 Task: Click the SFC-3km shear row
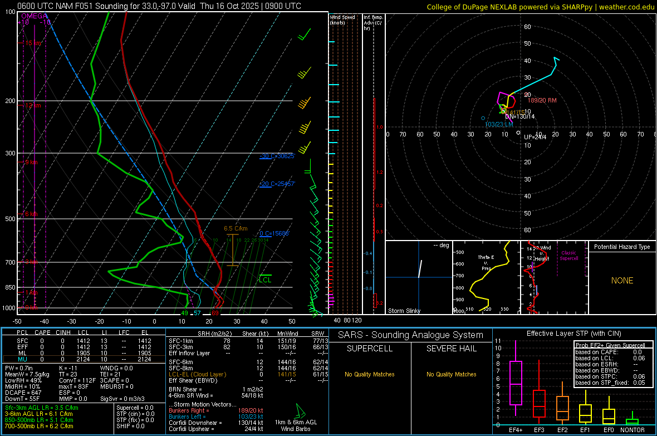point(248,347)
